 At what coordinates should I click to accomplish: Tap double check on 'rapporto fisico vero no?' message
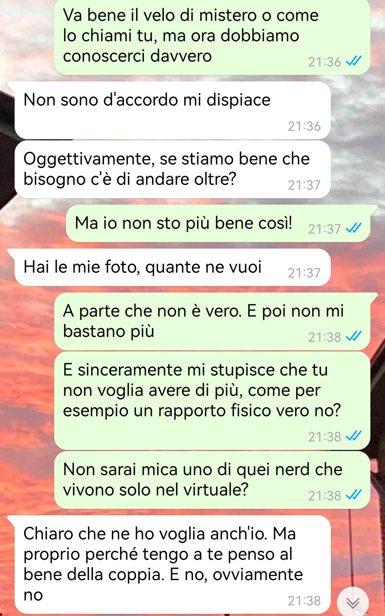point(354,436)
